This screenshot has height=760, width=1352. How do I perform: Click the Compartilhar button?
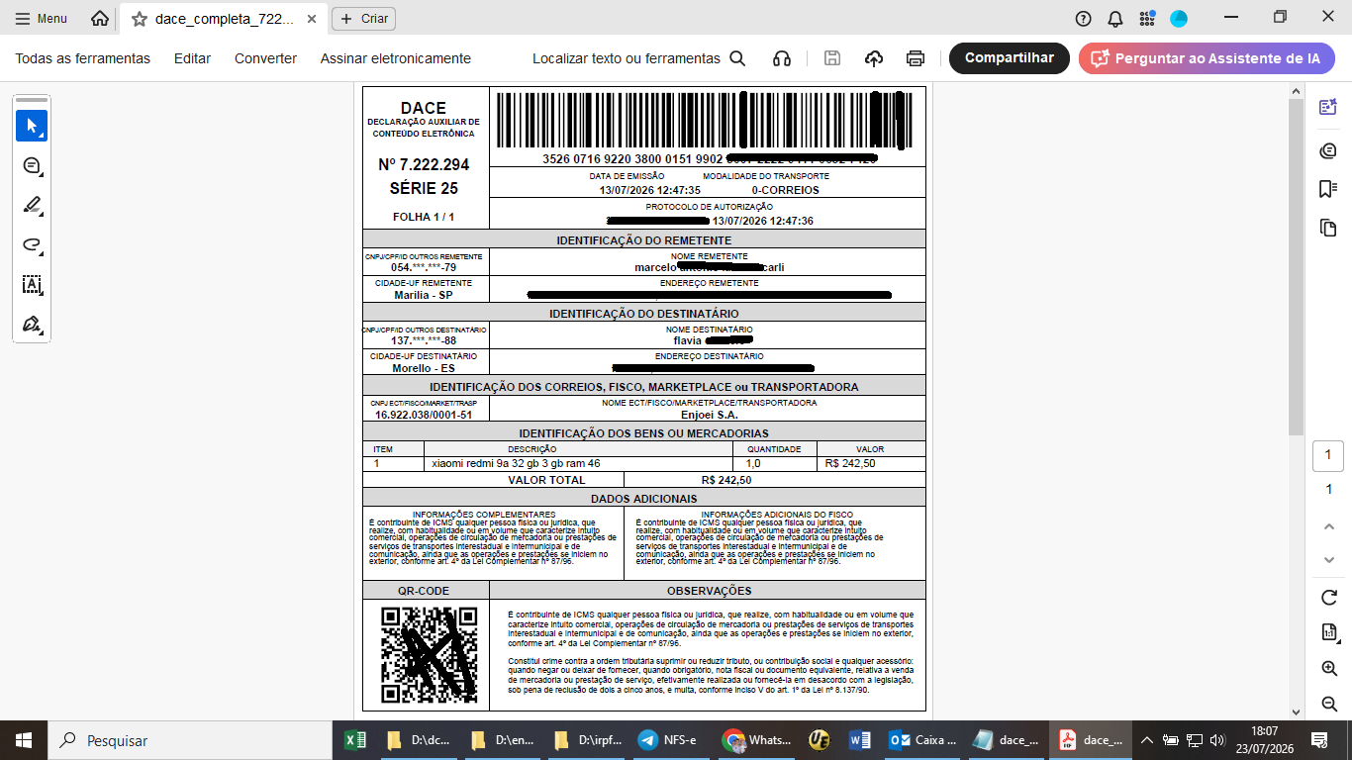pyautogui.click(x=1010, y=58)
